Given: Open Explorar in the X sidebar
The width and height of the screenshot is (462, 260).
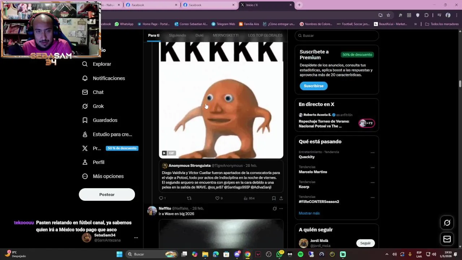Looking at the screenshot, I should click(97, 64).
